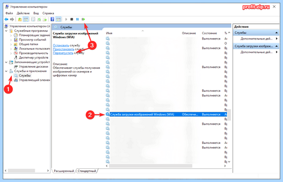Collapse the Запоминающие устройства node
The image size is (283, 182).
click(6, 62)
